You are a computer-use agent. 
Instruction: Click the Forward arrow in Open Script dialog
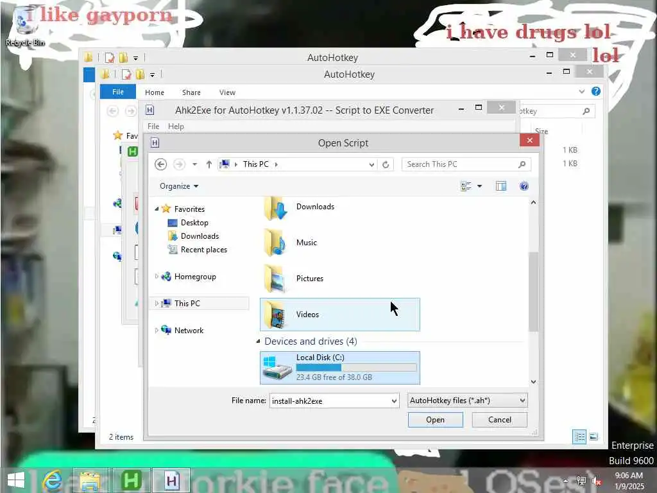pyautogui.click(x=179, y=164)
